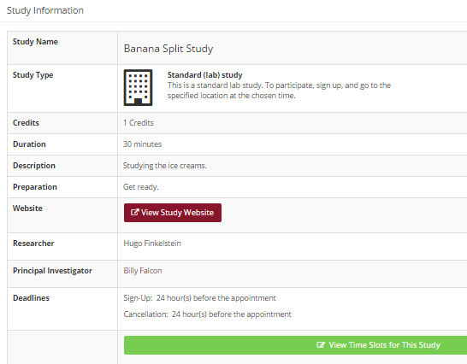Click the Study Information heading
This screenshot has width=467, height=364.
(x=45, y=10)
